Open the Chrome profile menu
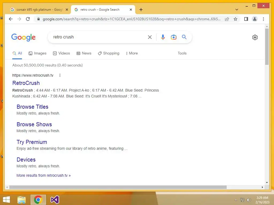 pyautogui.click(x=255, y=19)
